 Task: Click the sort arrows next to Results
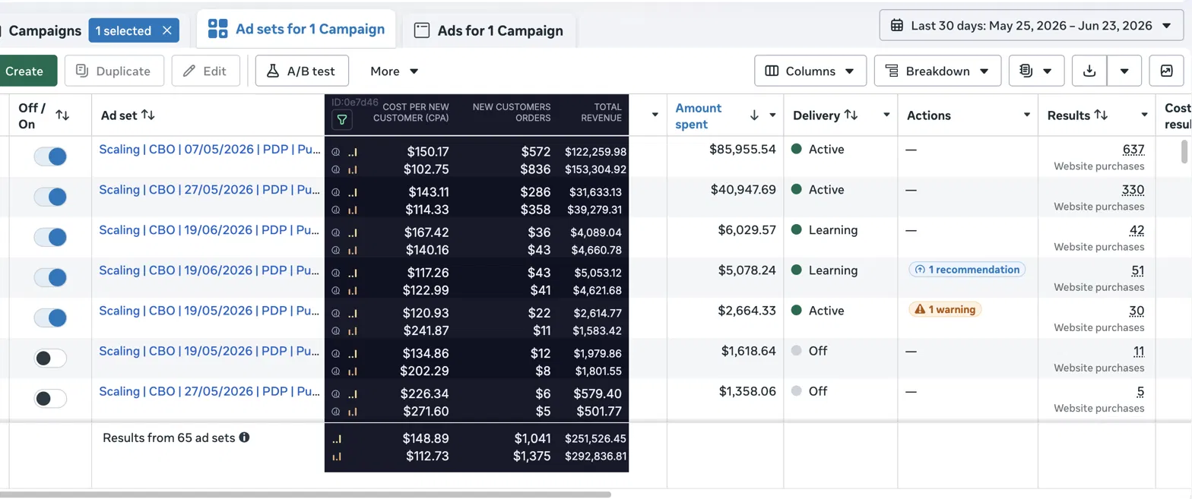(x=1101, y=115)
